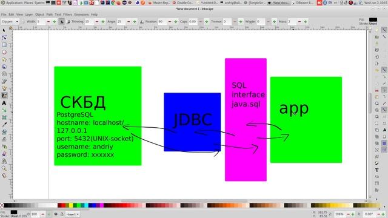Click the zoom percentage field
Image resolution: width=388 pixels, height=218 pixels.
(340, 214)
